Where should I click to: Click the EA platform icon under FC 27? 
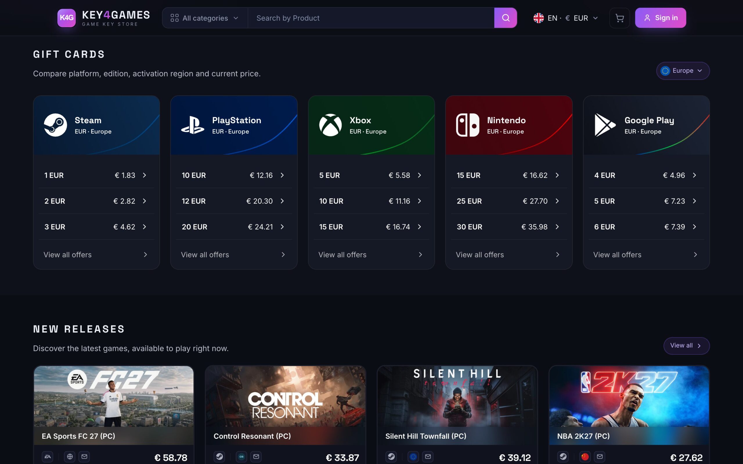[x=48, y=457]
